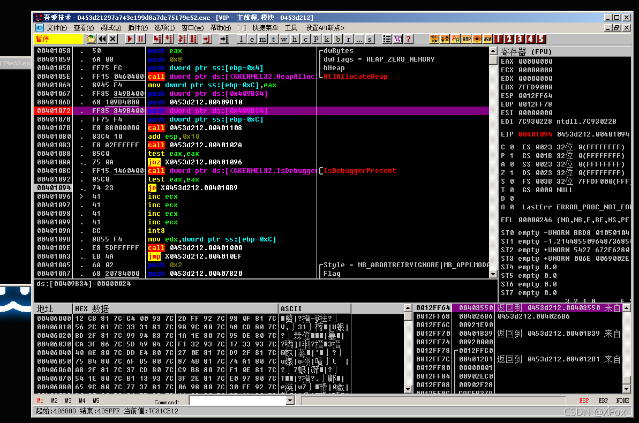Open the Patches (P) button
This screenshot has width=639, height=423.
pos(316,39)
